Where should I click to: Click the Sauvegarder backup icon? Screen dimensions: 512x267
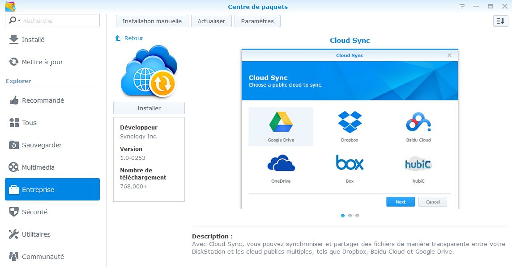[14, 145]
